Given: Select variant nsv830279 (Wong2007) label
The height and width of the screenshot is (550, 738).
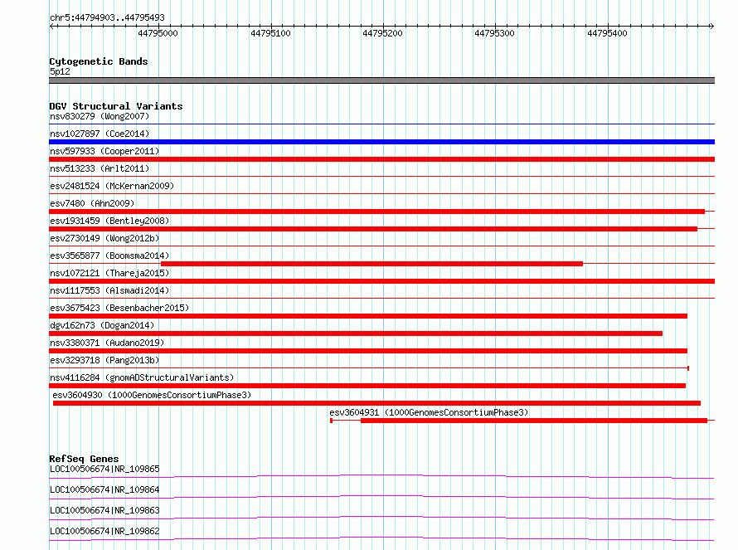Looking at the screenshot, I should click(100, 116).
